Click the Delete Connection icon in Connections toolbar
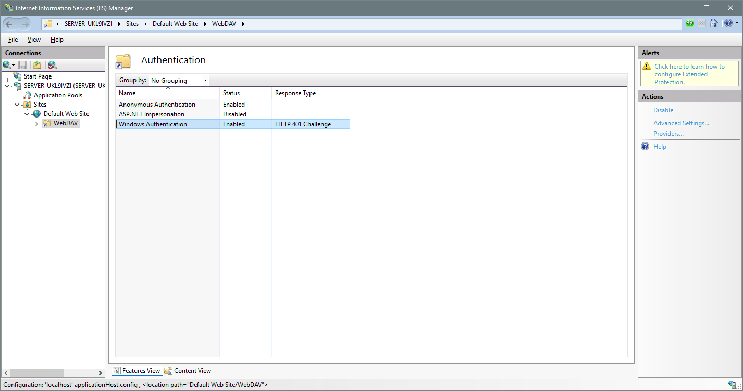743x391 pixels. click(x=52, y=65)
